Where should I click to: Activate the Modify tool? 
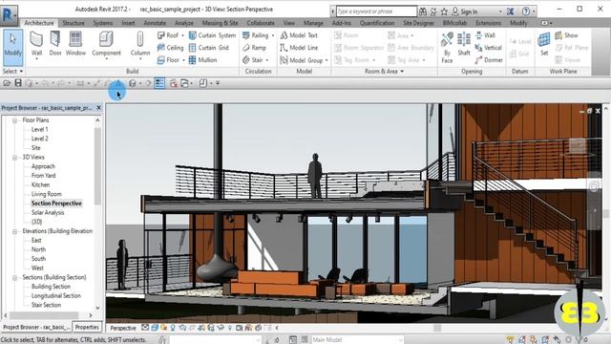tap(12, 48)
